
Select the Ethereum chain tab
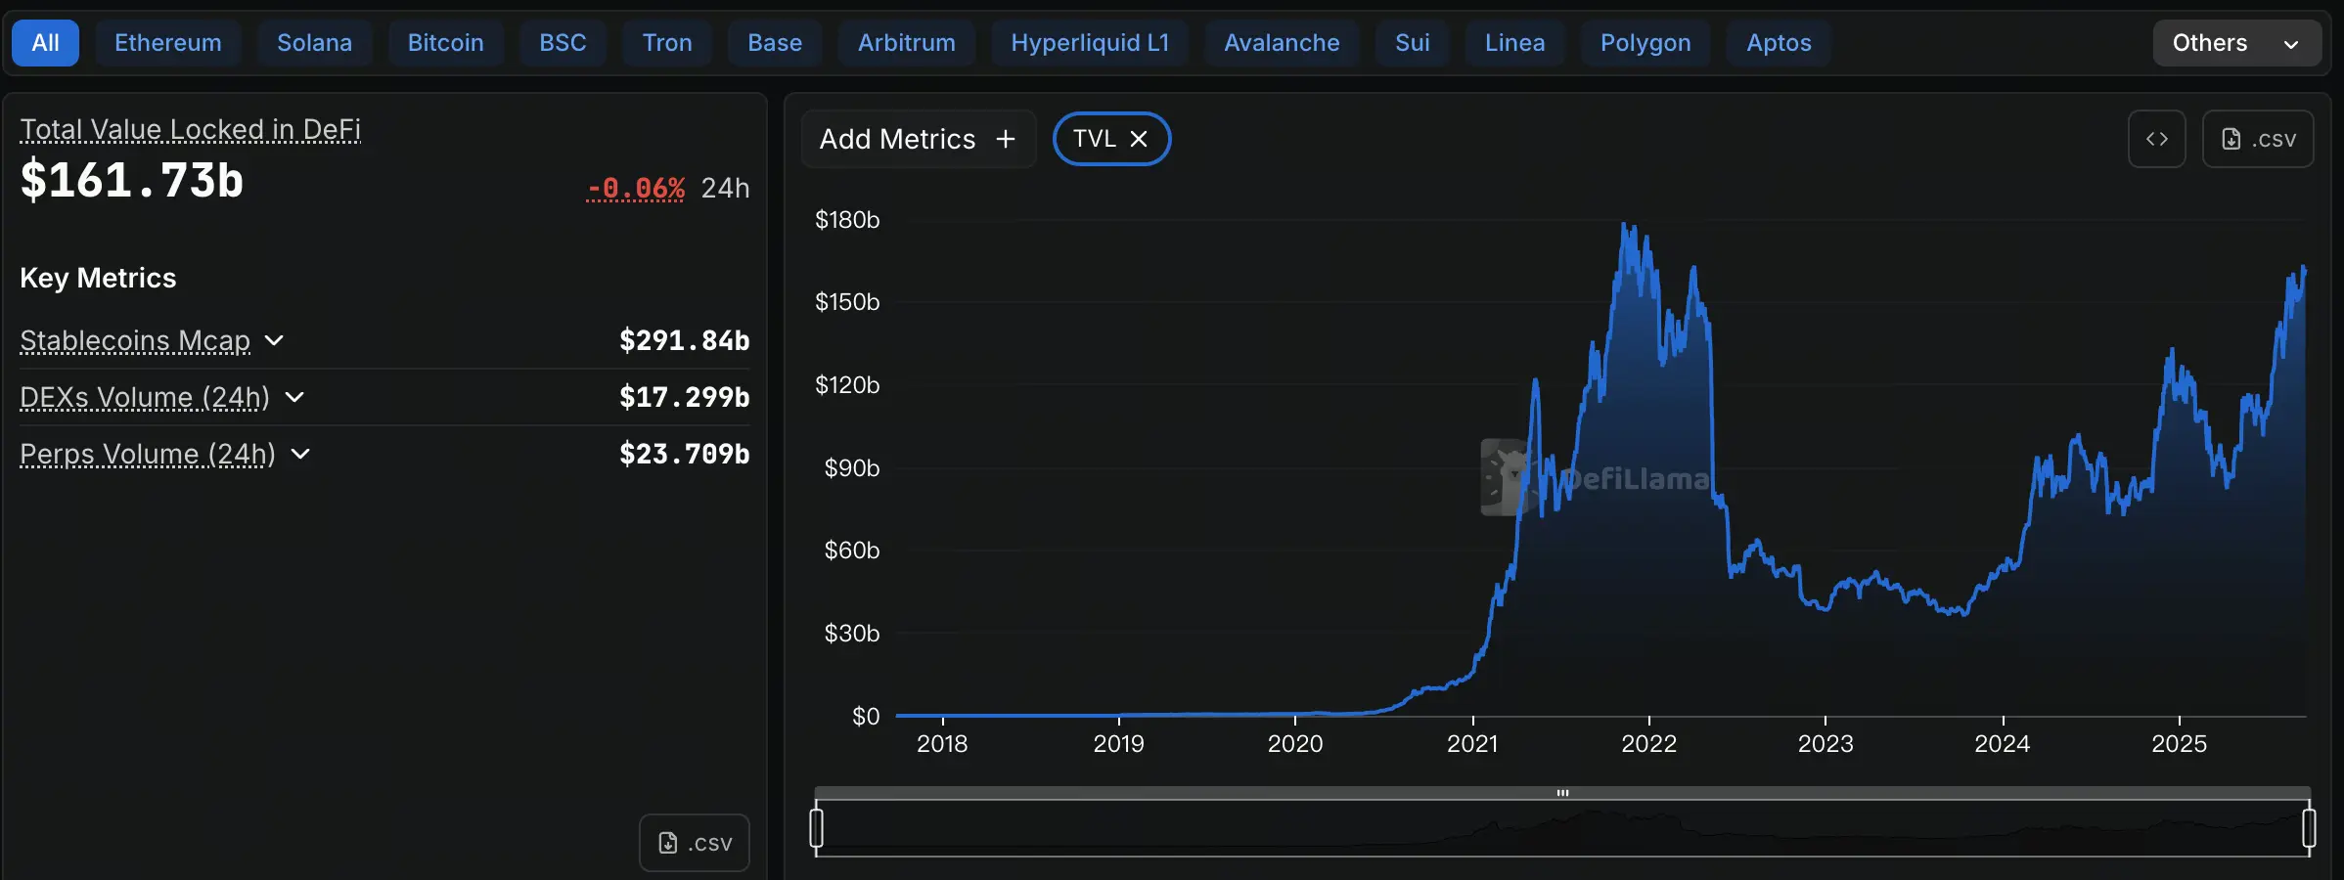168,43
